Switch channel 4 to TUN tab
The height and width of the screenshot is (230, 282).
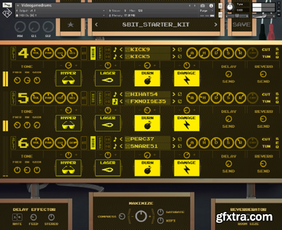[x=266, y=56]
